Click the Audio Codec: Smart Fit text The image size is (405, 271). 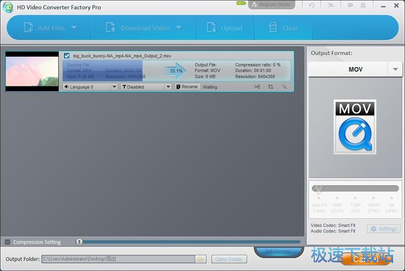pos(333,231)
